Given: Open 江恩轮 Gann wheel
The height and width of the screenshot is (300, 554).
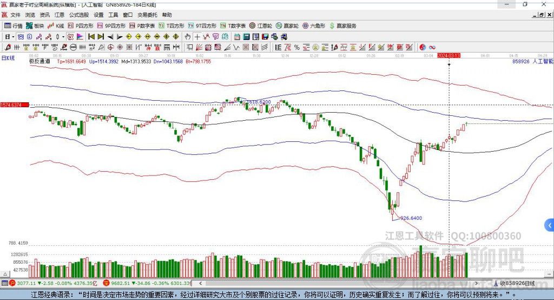Looking at the screenshot, I should 261,26.
